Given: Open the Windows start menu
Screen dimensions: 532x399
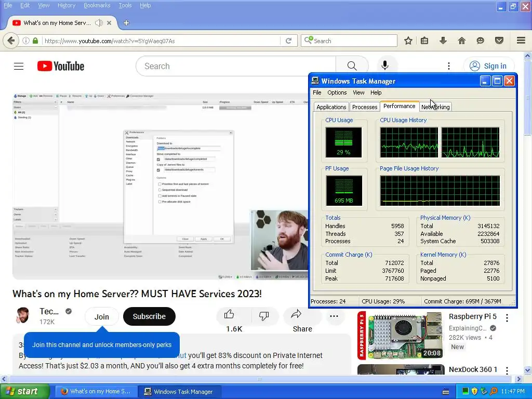Looking at the screenshot, I should [x=24, y=392].
